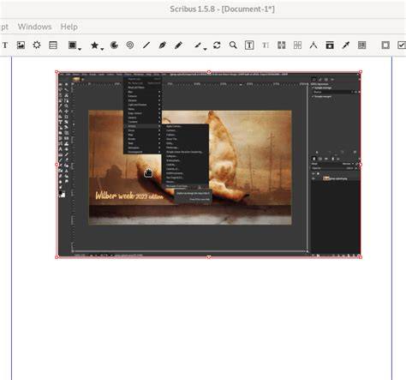Select the PDF Push Button tool
Image resolution: width=406 pixels, height=380 pixels.
[385, 45]
